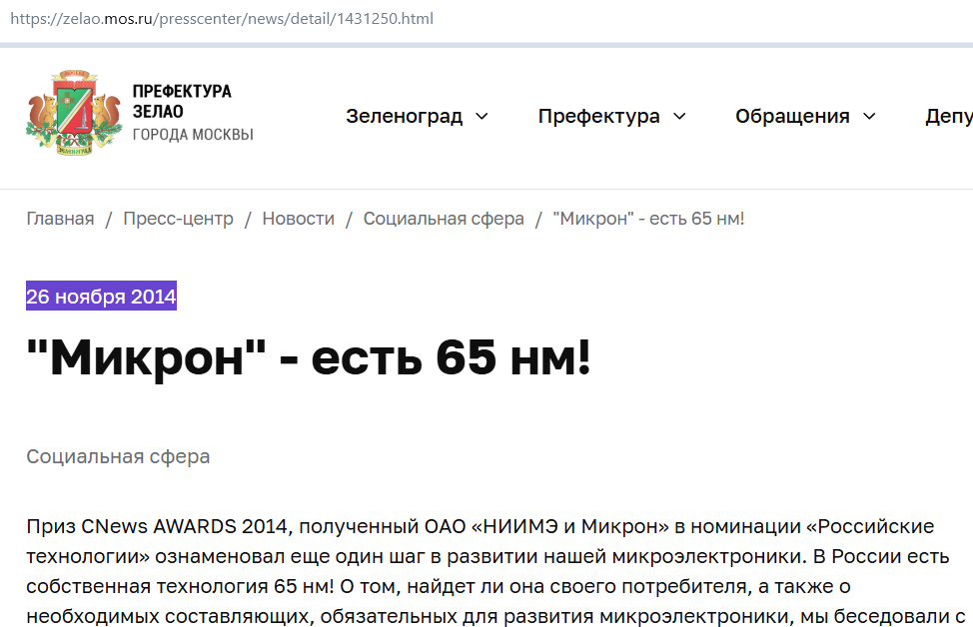
Task: Expand the Префектура menu chevron
Action: [680, 117]
